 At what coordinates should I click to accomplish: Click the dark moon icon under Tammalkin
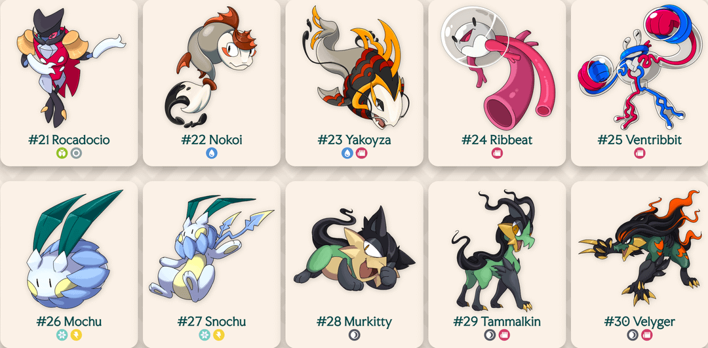click(x=490, y=335)
